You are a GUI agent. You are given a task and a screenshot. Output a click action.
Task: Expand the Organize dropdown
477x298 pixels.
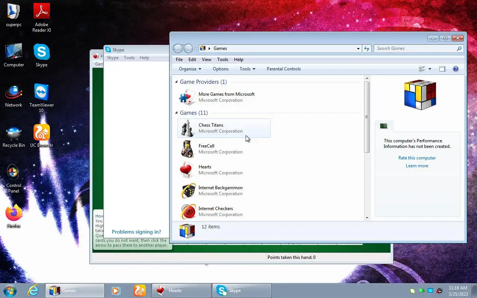(190, 69)
